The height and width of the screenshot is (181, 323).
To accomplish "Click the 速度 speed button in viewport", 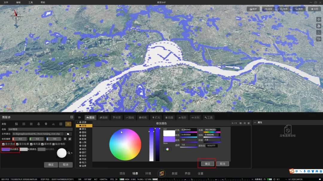I will click(268, 9).
